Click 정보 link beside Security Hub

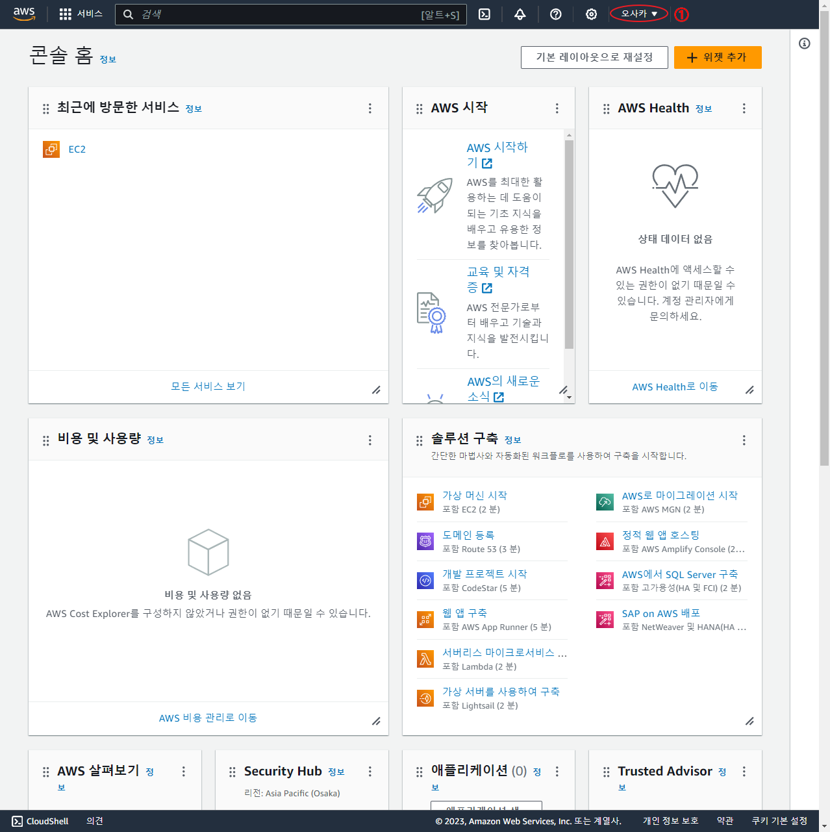[336, 772]
